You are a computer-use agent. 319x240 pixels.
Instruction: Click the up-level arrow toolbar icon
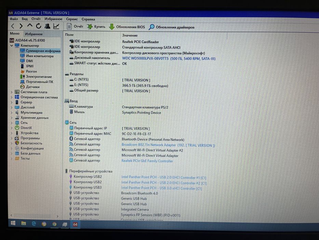tap(30, 25)
